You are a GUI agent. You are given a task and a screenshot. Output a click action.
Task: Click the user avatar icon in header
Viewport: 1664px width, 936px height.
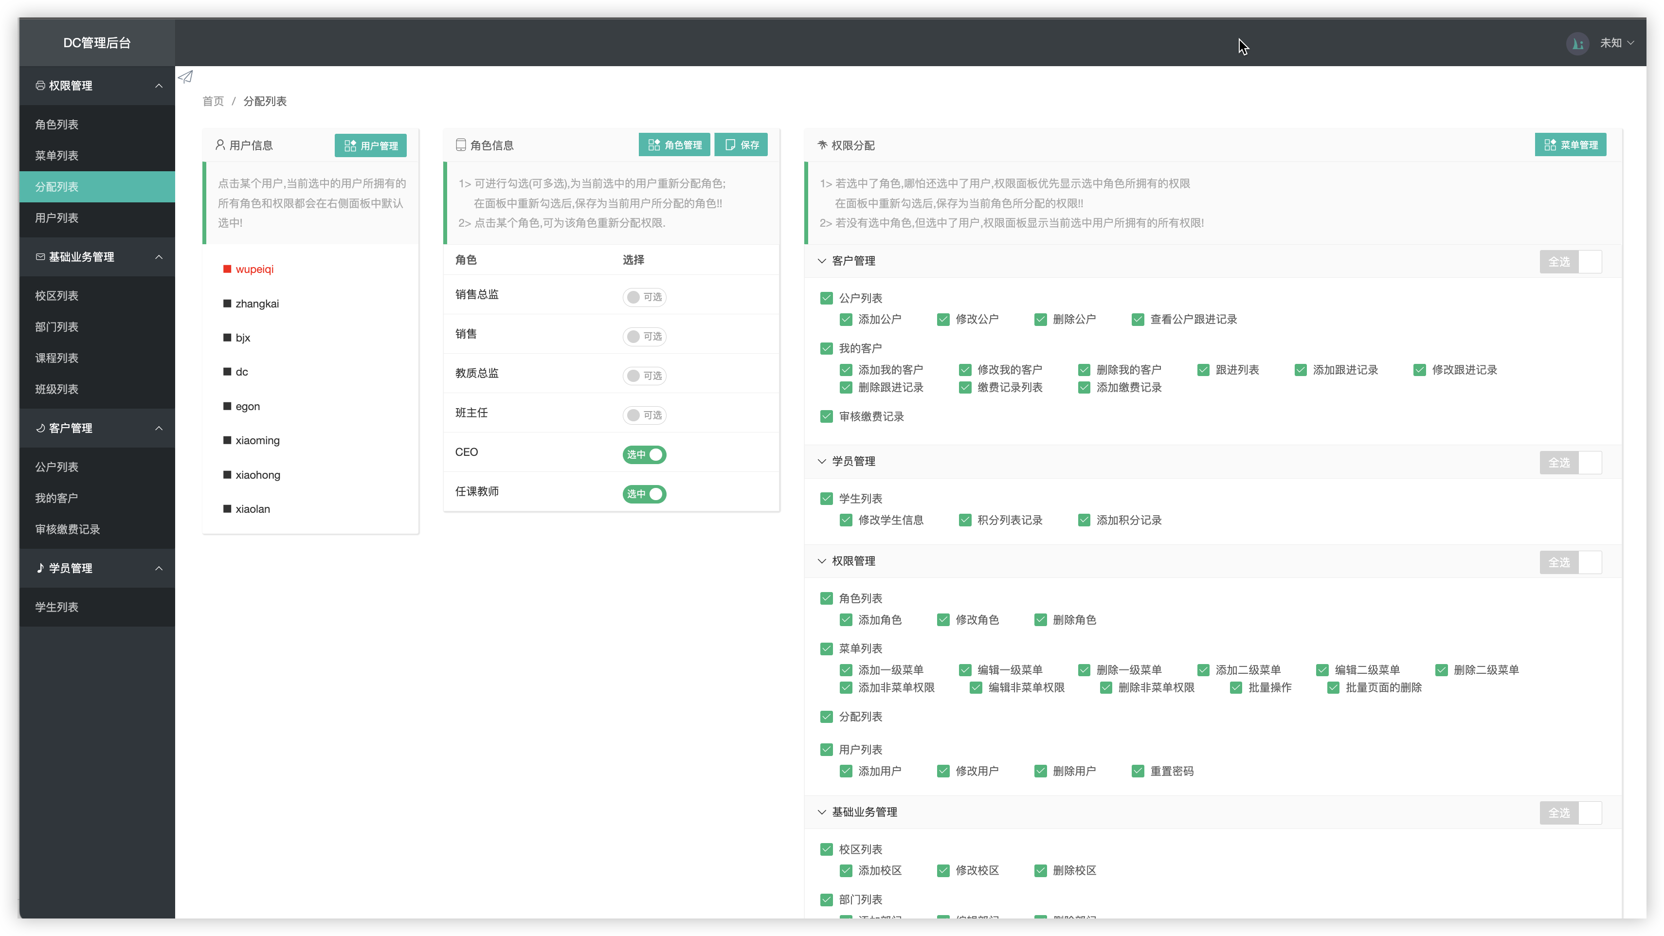(1577, 43)
